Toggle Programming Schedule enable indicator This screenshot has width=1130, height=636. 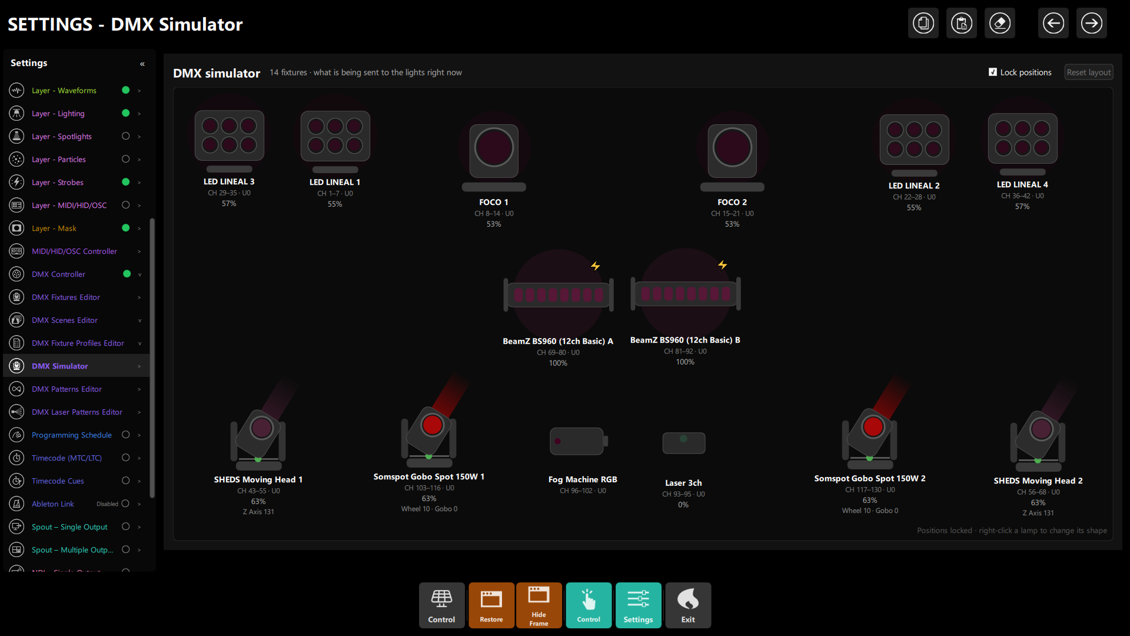125,435
